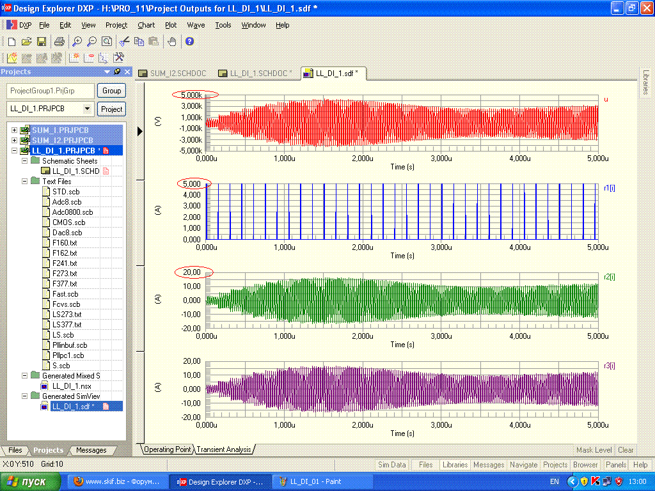The image size is (655, 491).
Task: Collapse the Text Files folder
Action: [x=24, y=181]
